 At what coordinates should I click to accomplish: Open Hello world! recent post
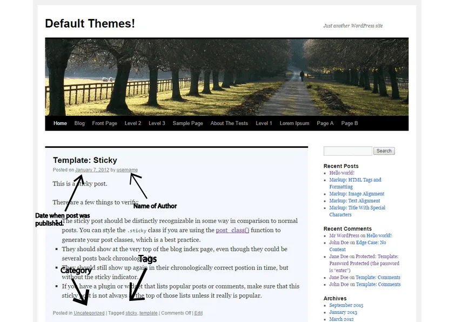coord(342,173)
